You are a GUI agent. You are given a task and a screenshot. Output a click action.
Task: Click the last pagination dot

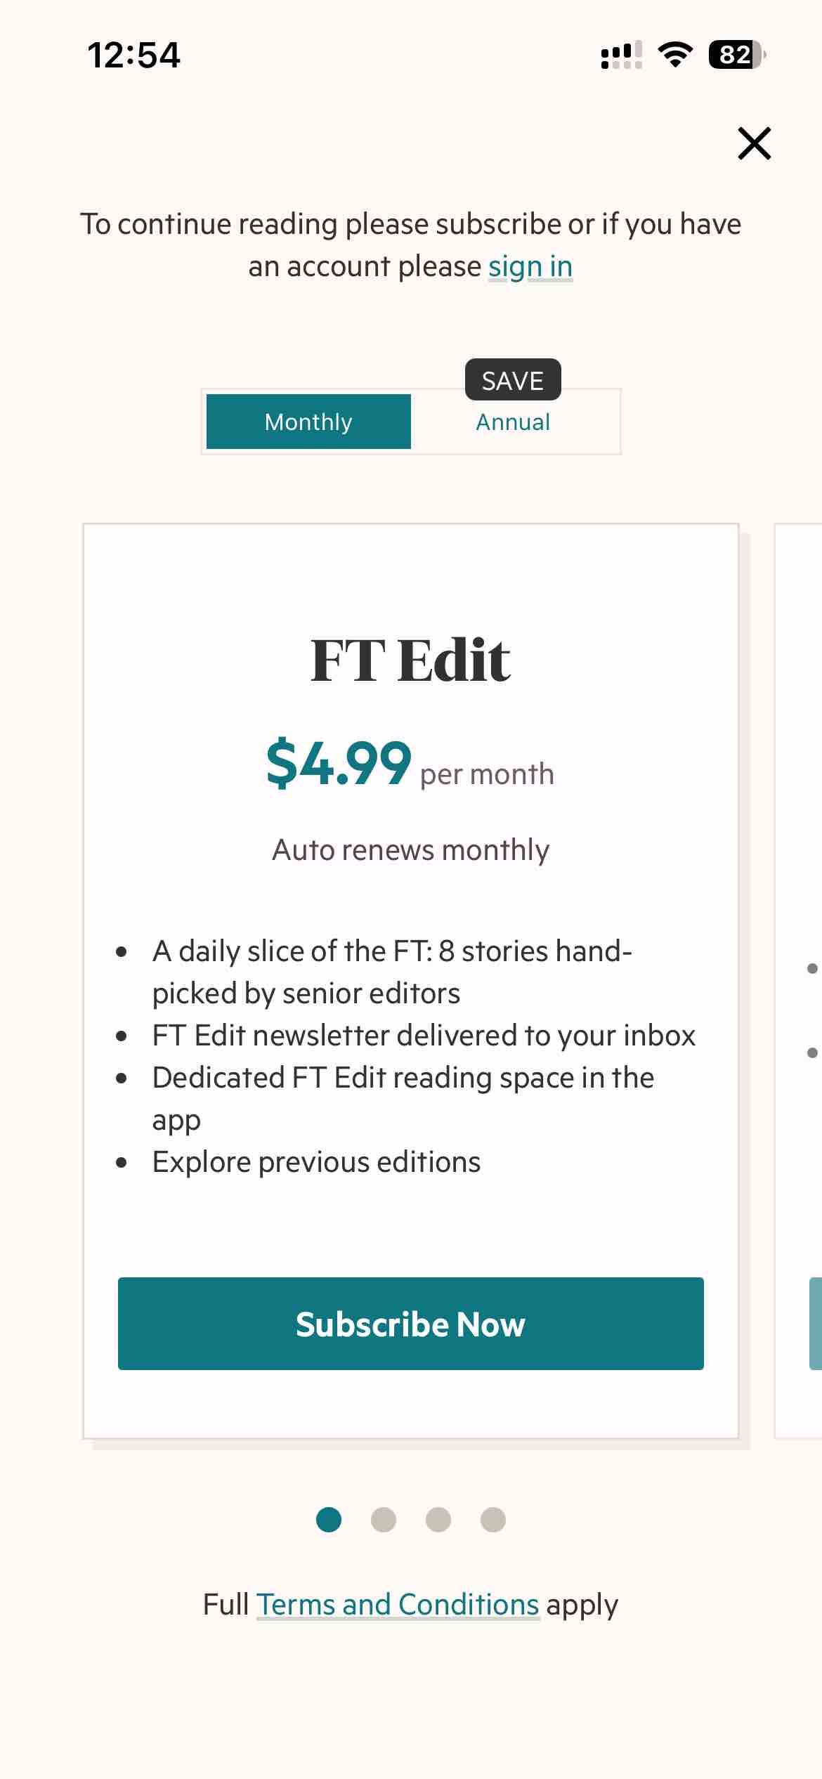[492, 1519]
